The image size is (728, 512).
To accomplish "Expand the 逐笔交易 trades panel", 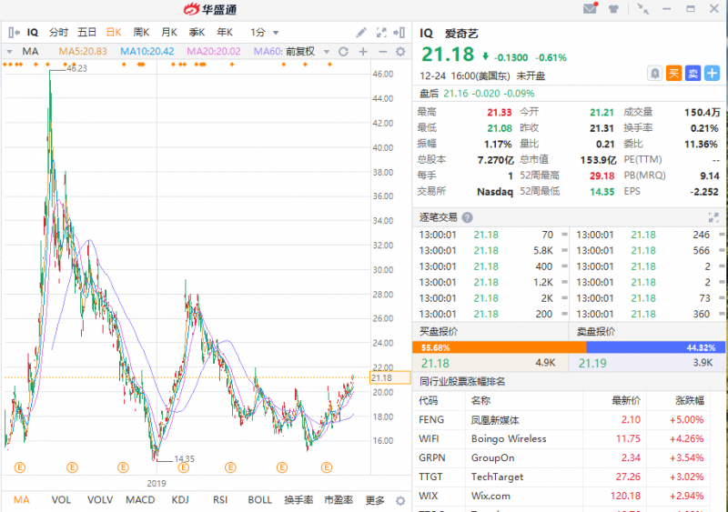I will click(713, 217).
